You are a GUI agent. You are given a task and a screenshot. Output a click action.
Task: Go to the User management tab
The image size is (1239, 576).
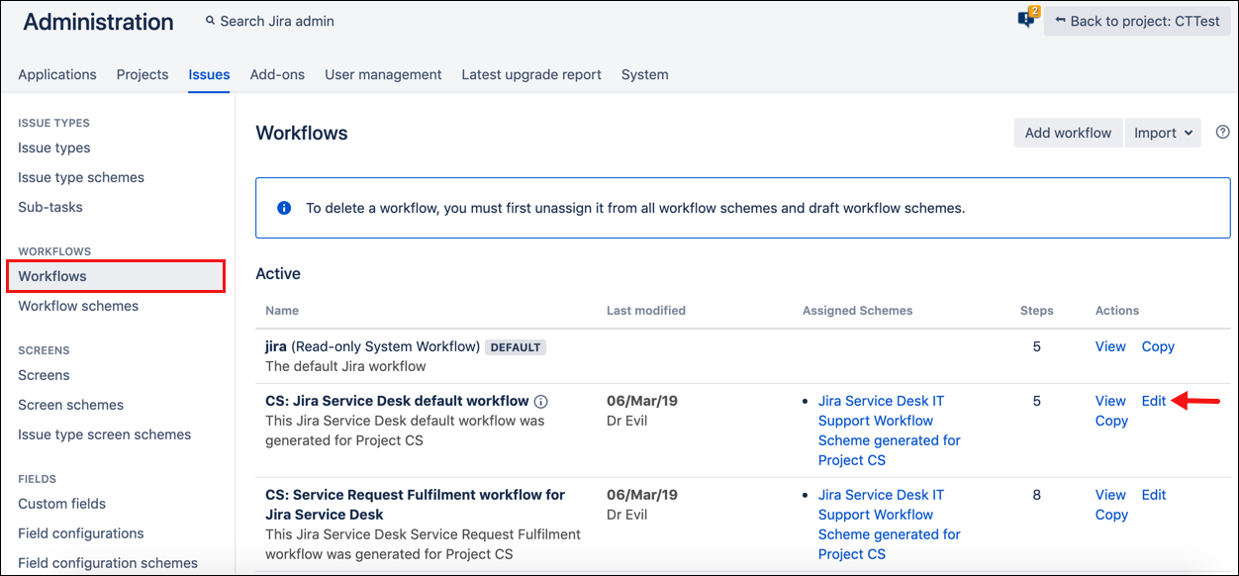[383, 74]
